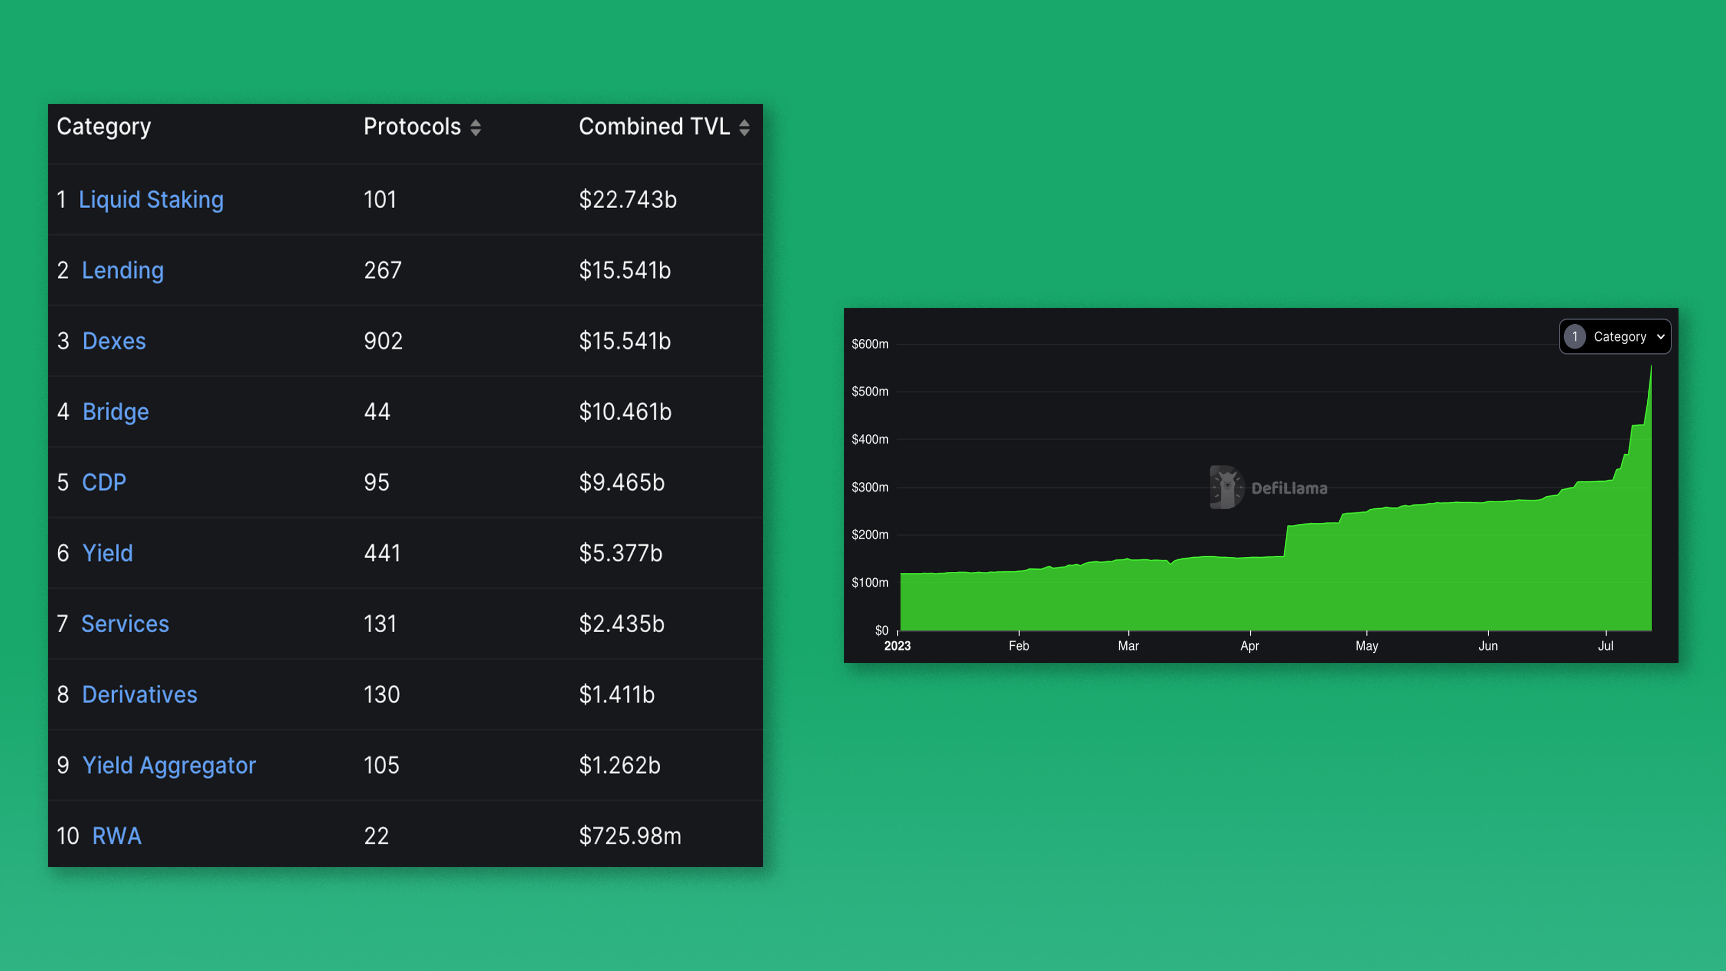Click the Combined TVL column header text
Viewport: 1726px width, 971px height.
click(654, 127)
